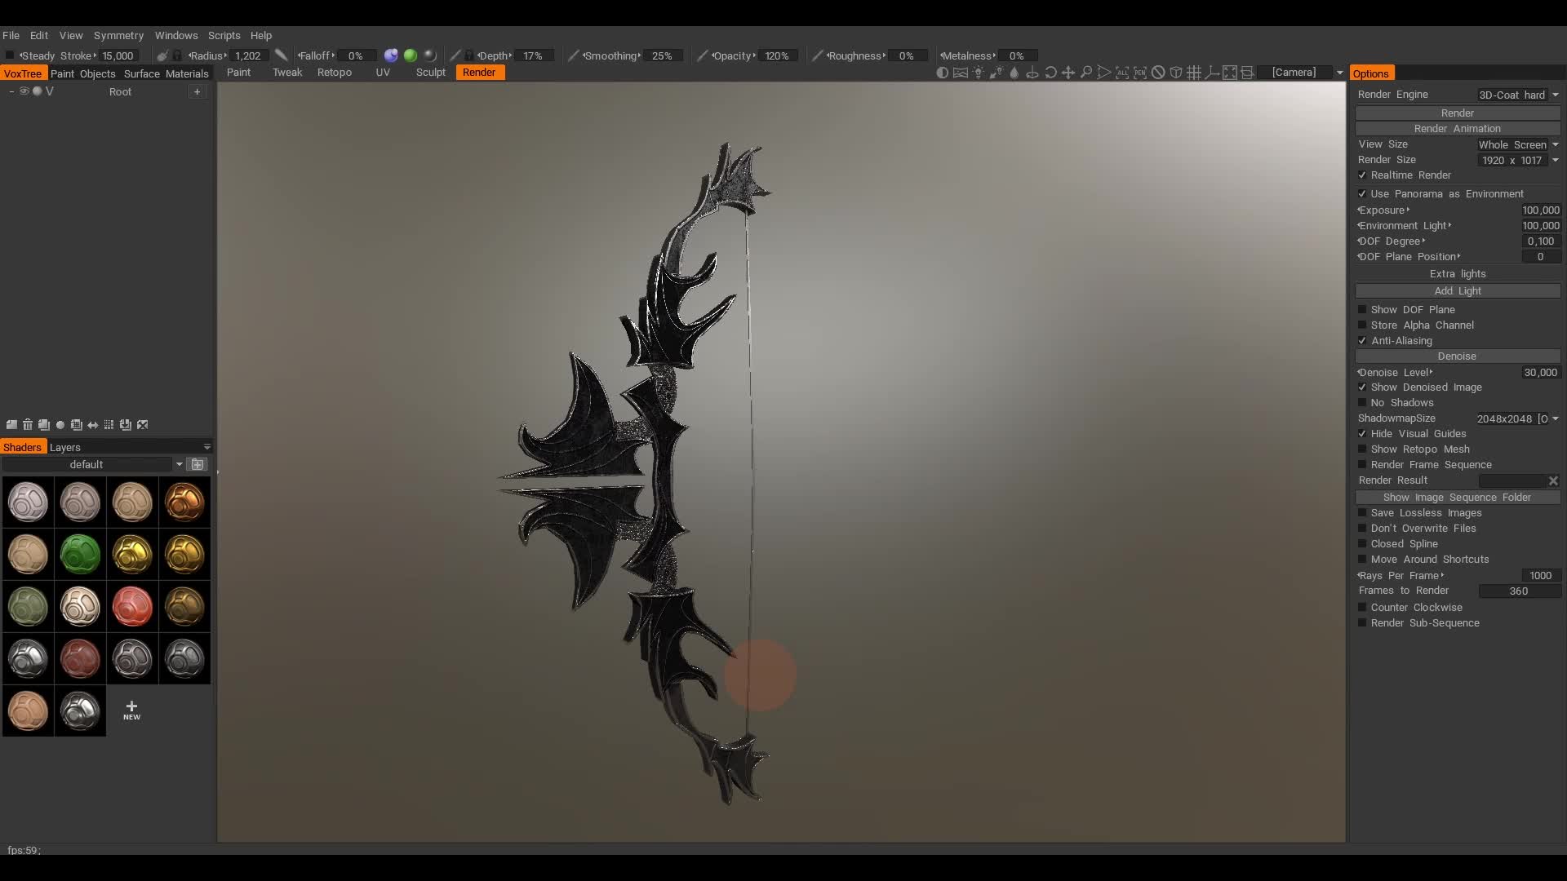Activate the zoom magnifier tool
This screenshot has width=1567, height=881.
(x=1087, y=72)
